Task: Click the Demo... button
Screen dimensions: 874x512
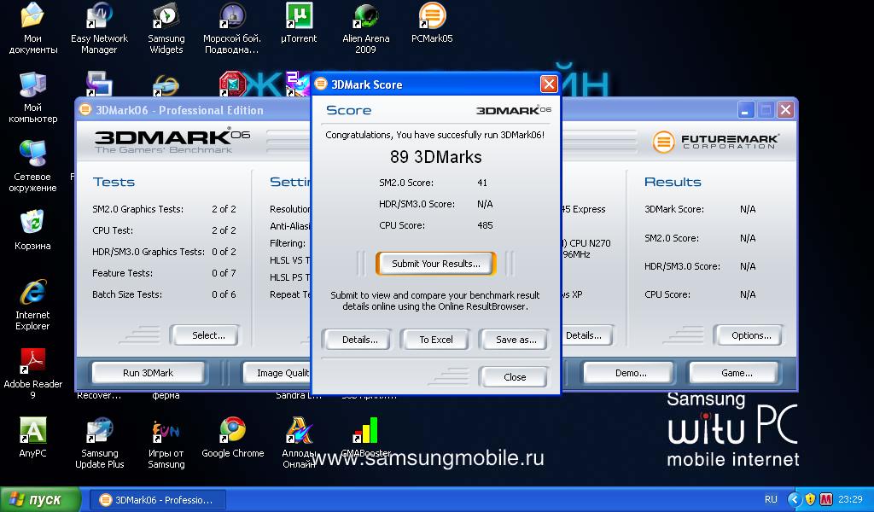Action: 631,373
